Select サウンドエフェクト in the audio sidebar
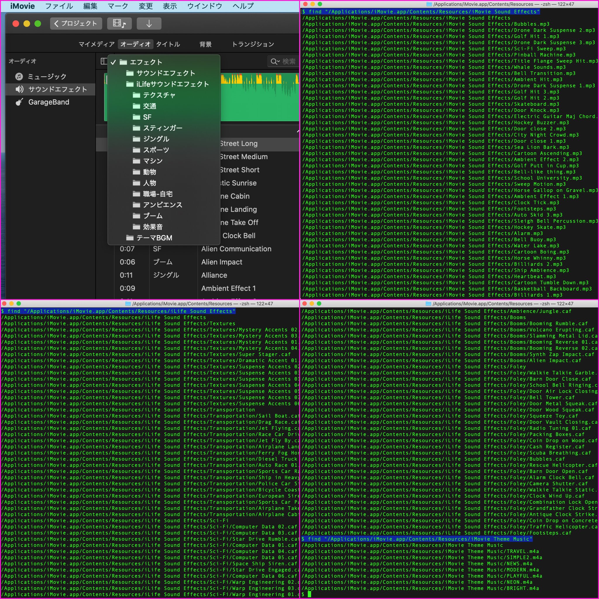This screenshot has width=599, height=599. click(x=51, y=89)
